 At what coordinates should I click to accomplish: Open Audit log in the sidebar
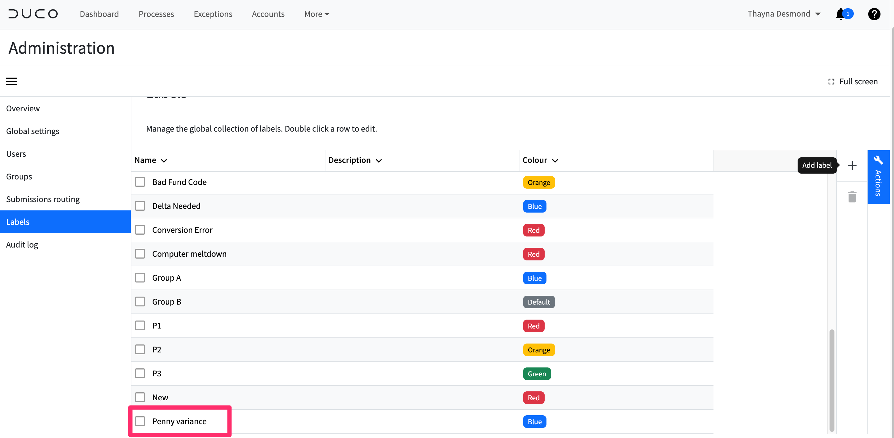point(22,244)
